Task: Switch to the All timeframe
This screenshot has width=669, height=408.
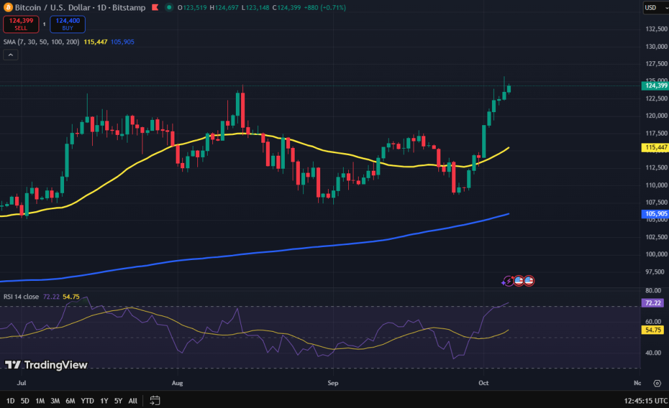Action: click(133, 401)
